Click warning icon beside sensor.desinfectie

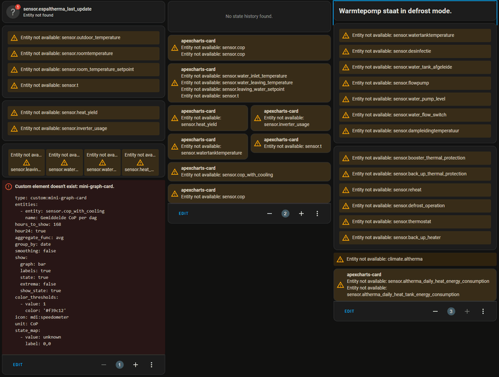[x=346, y=52]
